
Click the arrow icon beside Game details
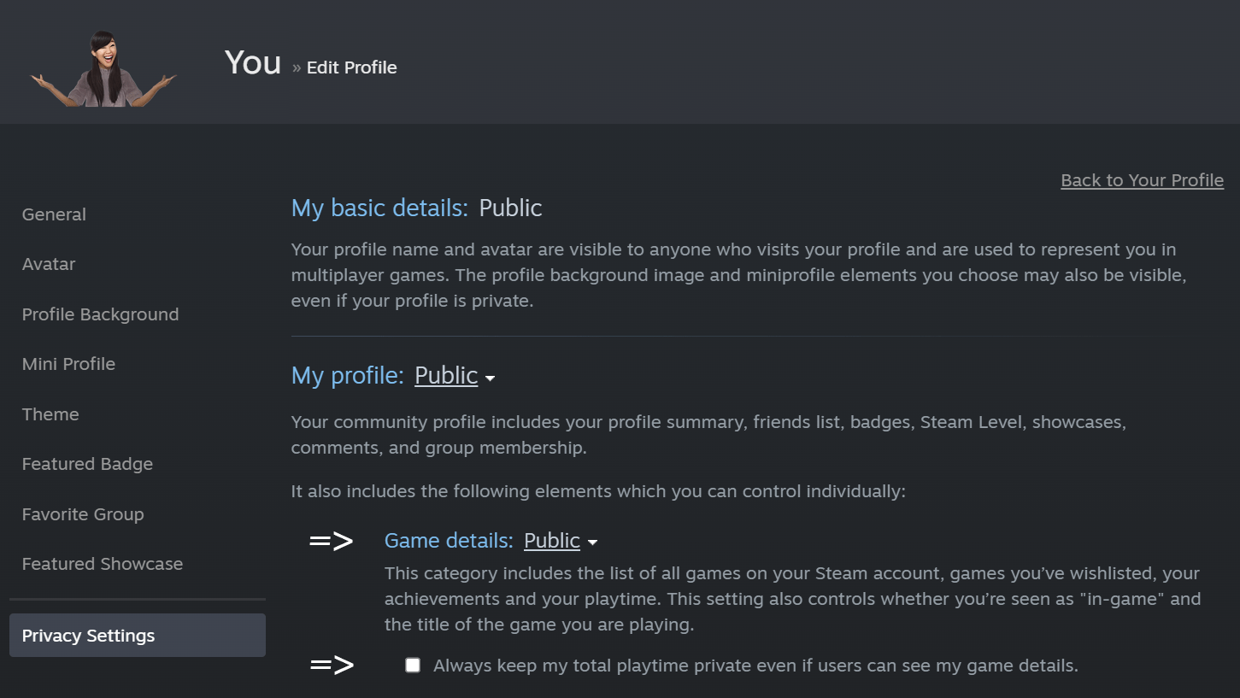[x=331, y=541]
